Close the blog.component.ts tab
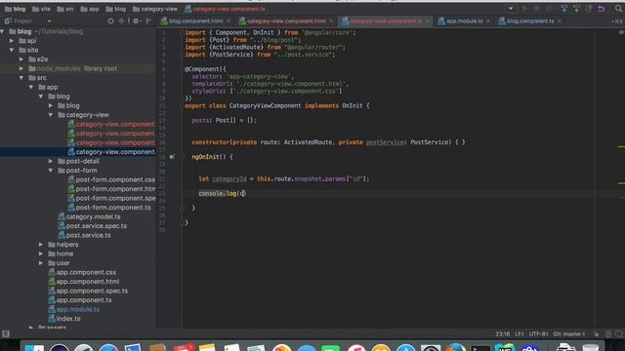Screen dimensions: 625x351 click(560, 21)
